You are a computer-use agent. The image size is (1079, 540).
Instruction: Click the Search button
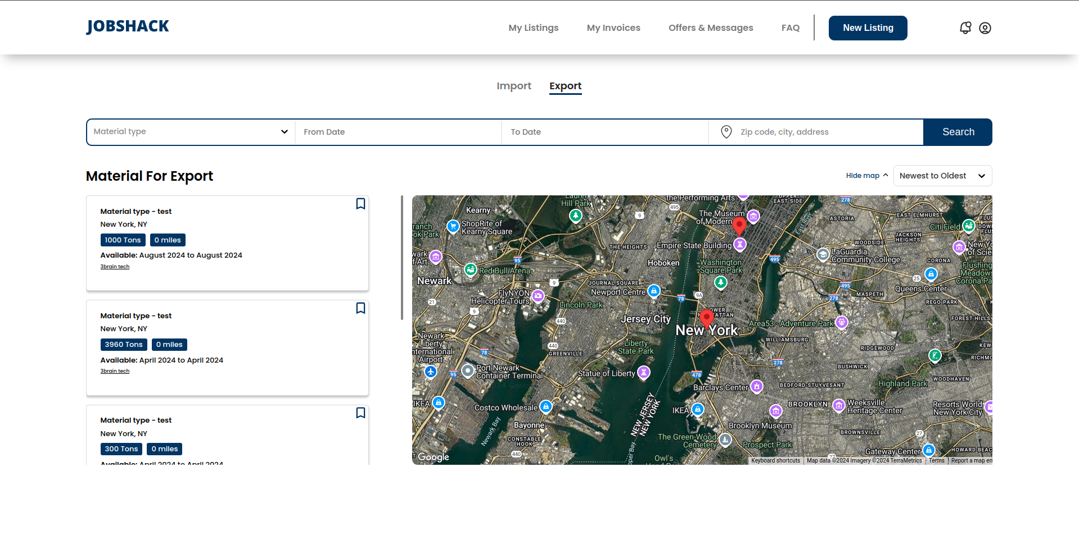958,132
